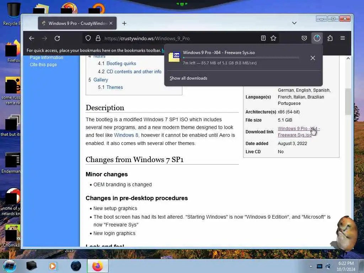Open the Pocket save icon
The height and width of the screenshot is (273, 364).
304,38
